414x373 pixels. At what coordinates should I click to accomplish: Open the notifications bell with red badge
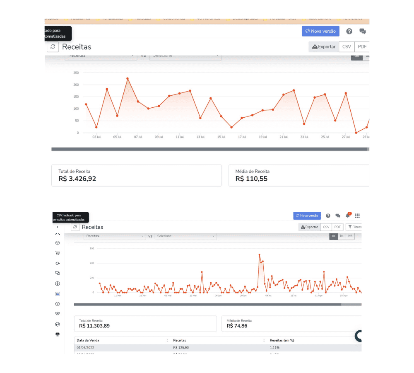click(348, 216)
